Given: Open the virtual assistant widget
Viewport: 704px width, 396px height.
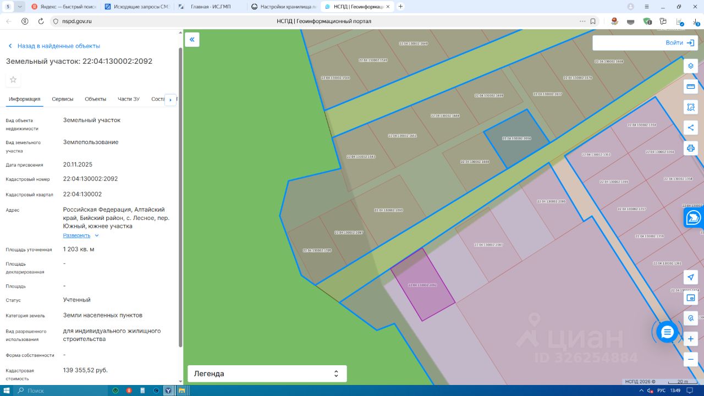Looking at the screenshot, I should (694, 218).
